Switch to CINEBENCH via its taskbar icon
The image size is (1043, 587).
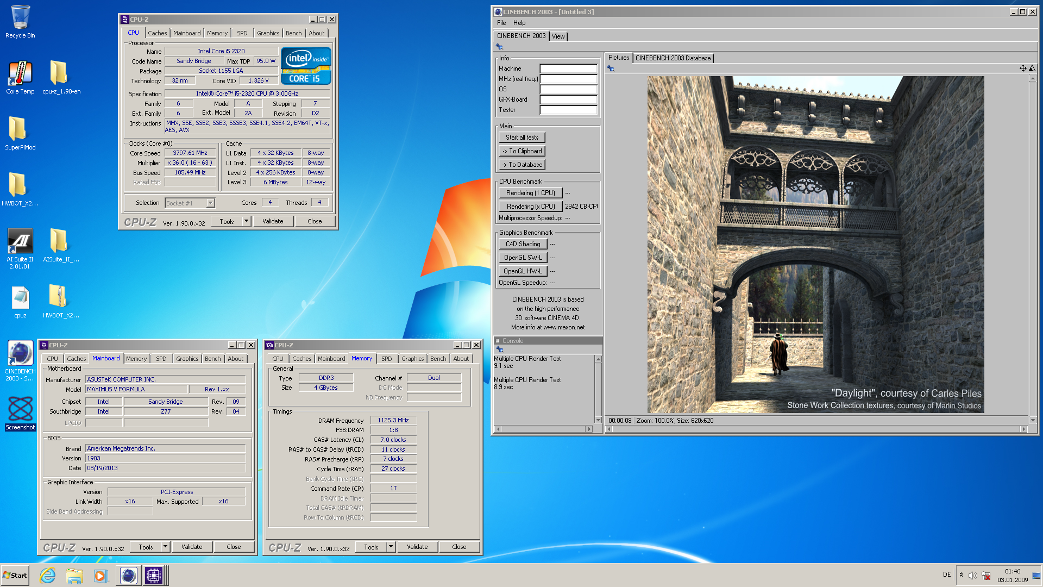click(x=128, y=576)
